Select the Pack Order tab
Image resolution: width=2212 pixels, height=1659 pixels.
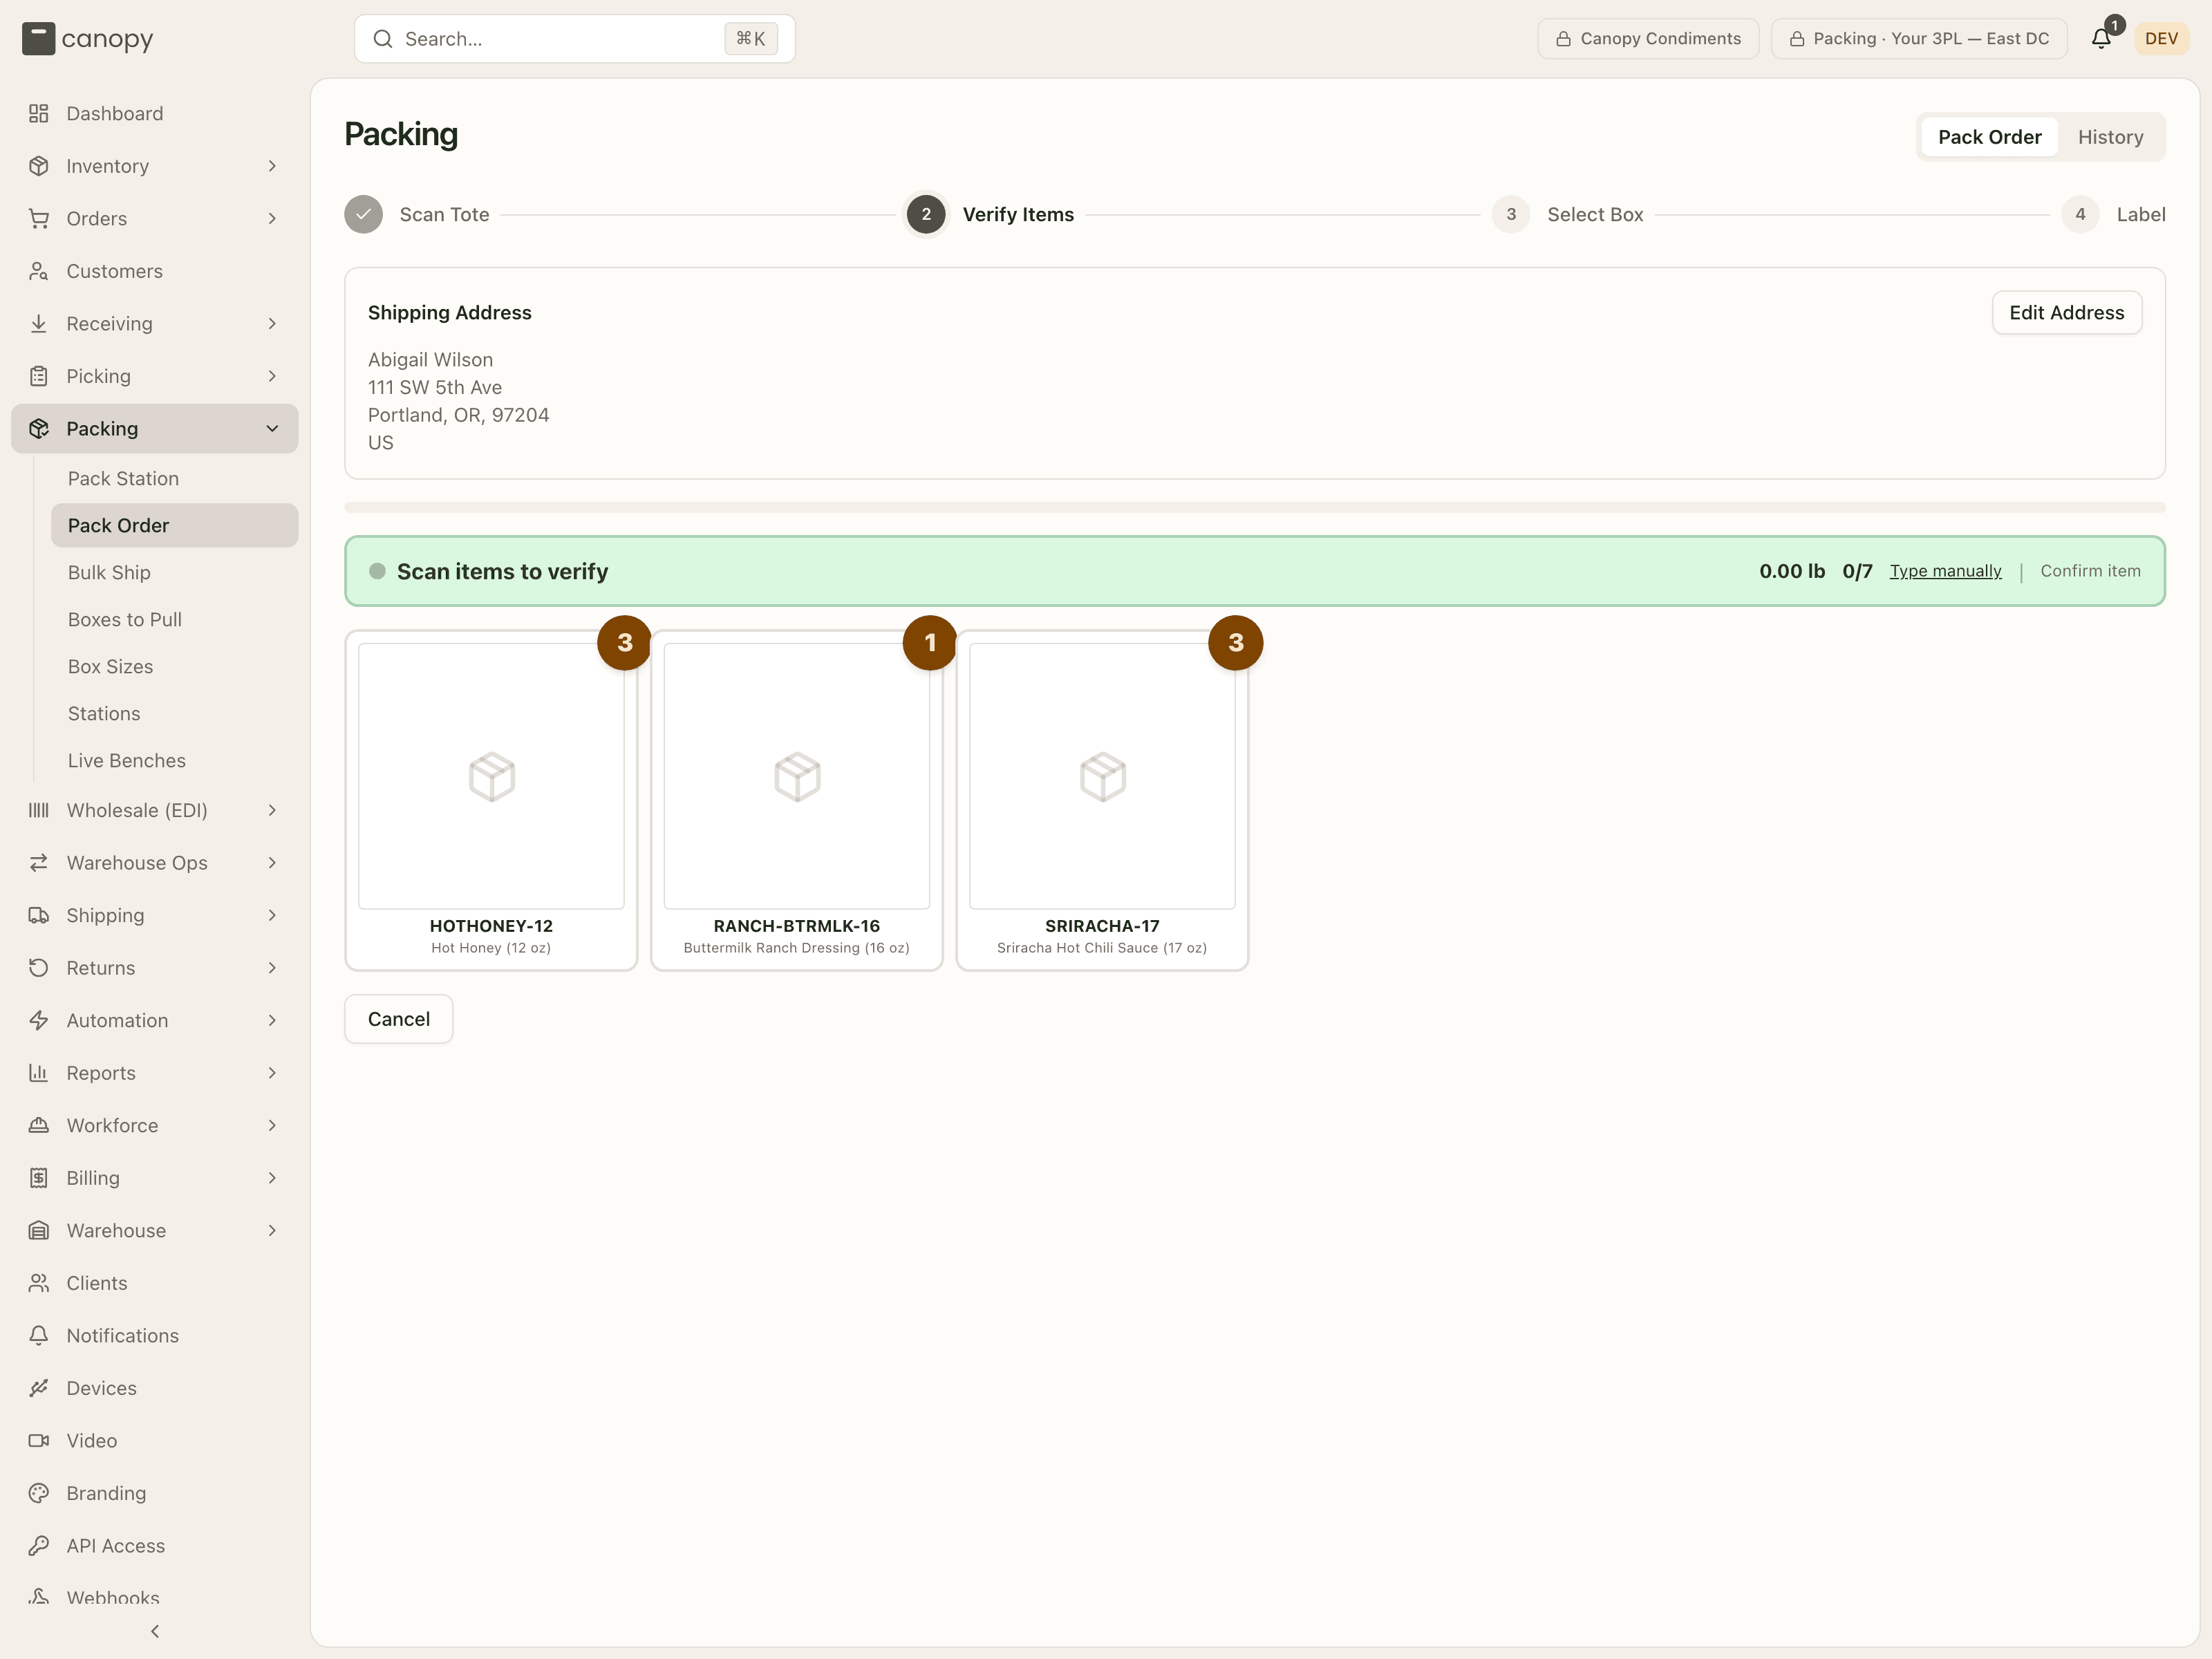pyautogui.click(x=1989, y=137)
